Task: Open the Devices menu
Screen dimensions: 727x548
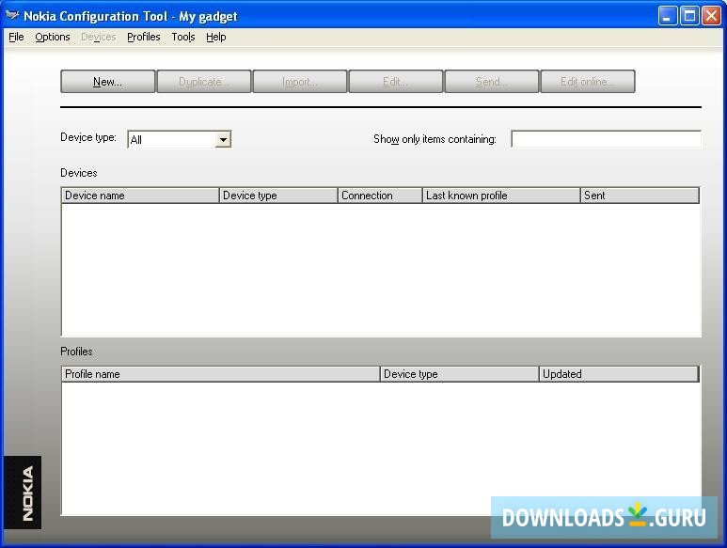Action: pos(99,37)
